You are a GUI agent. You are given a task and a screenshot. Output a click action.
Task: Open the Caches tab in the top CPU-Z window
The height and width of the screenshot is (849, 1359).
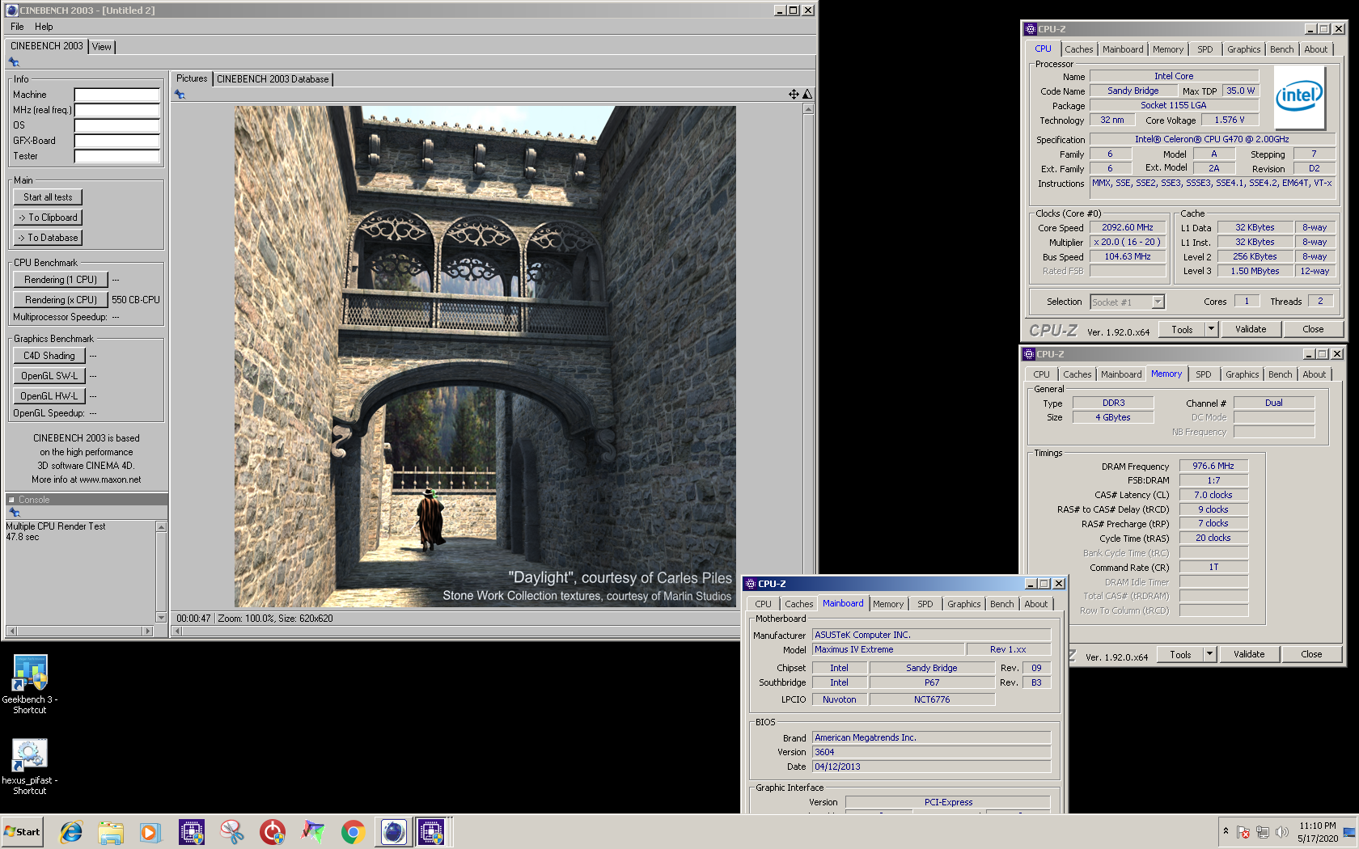click(x=1078, y=49)
